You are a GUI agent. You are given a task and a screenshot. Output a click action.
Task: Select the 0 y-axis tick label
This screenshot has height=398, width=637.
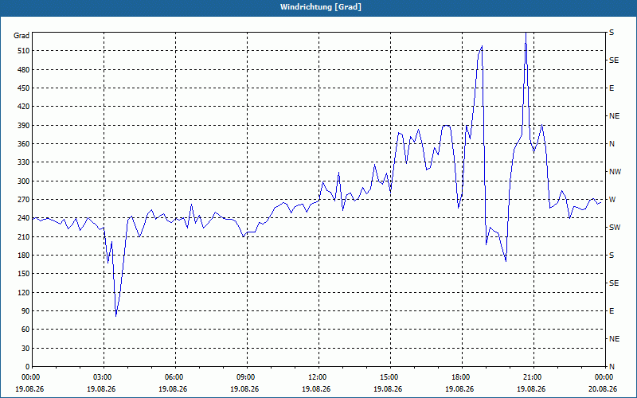pos(28,367)
